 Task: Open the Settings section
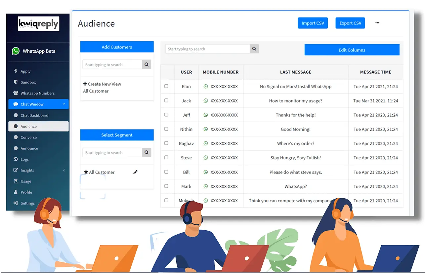coord(29,203)
